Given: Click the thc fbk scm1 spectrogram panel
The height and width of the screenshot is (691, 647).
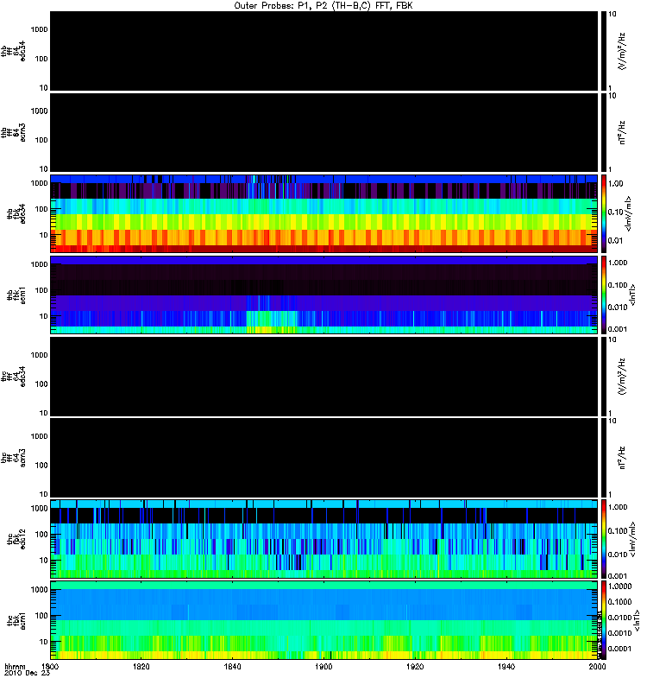Looking at the screenshot, I should pos(324,620).
